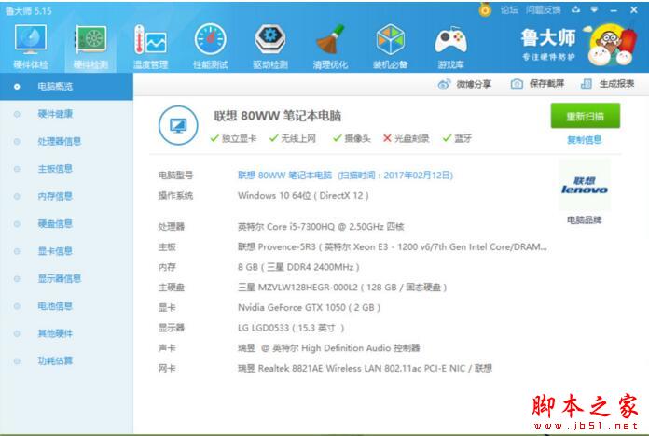Click the 独立显卡 check mark
This screenshot has height=436, width=649.
[214, 138]
